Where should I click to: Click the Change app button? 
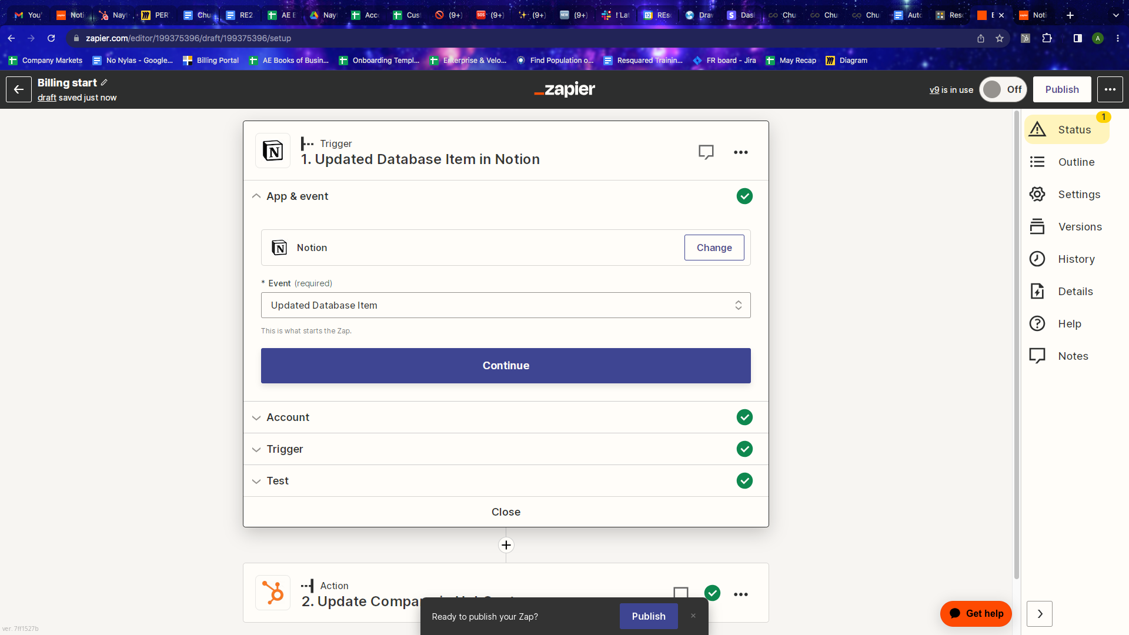tap(714, 248)
